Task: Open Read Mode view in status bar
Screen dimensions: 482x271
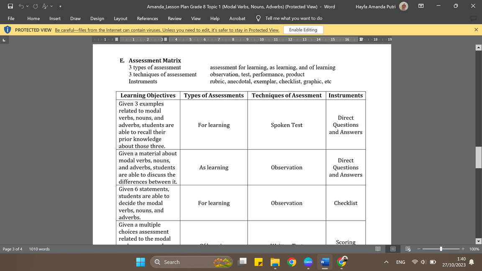Action: click(x=378, y=249)
